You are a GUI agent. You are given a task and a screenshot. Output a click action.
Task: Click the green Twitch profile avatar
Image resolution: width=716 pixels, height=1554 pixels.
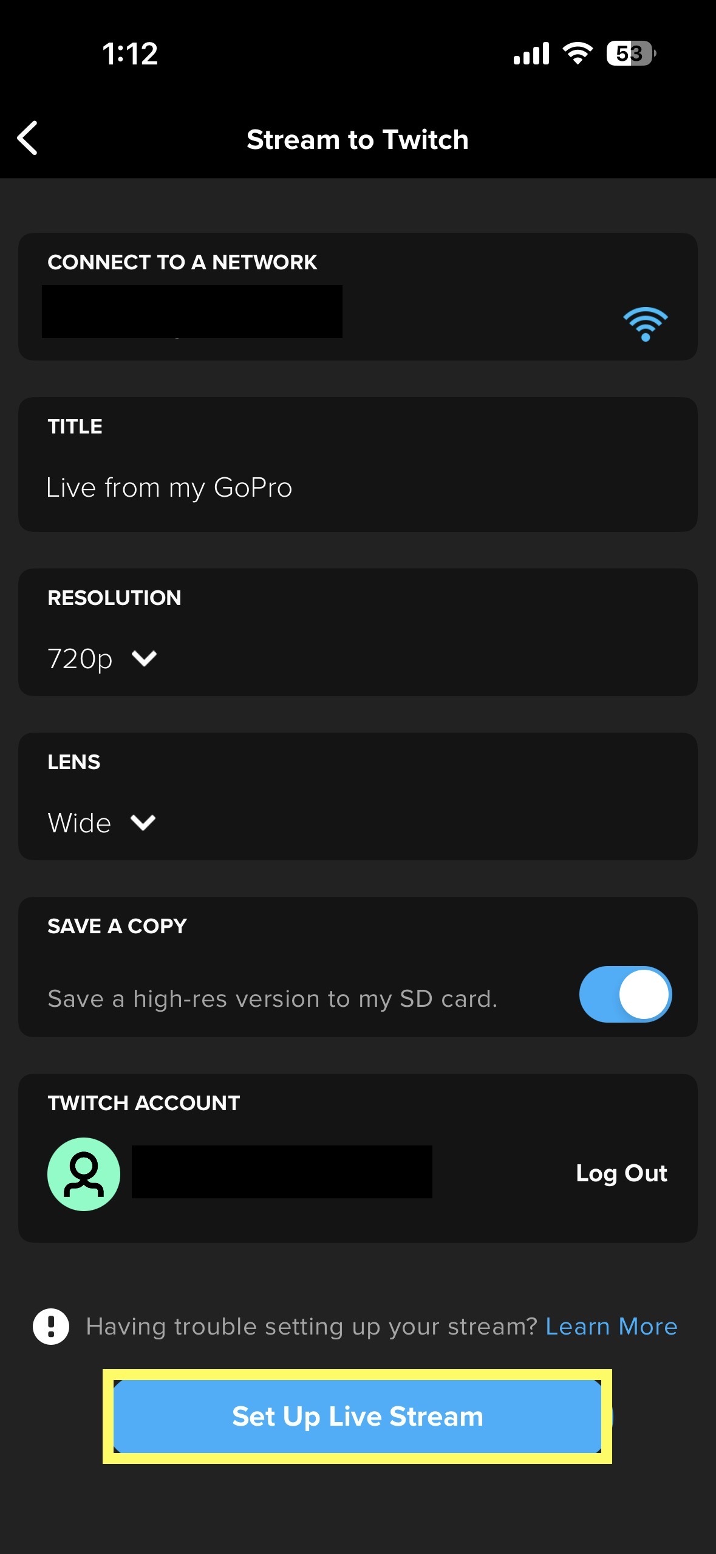[x=83, y=1174]
